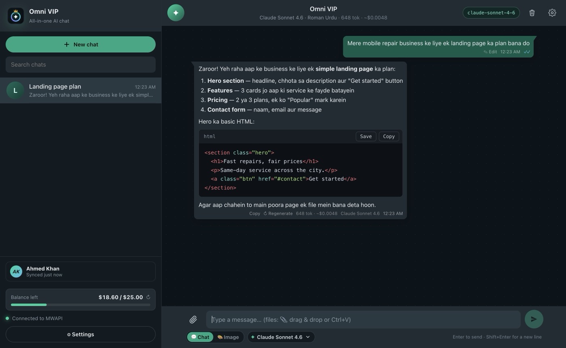Click the AK user avatar
Screen dimensions: 566x348
tap(16, 271)
